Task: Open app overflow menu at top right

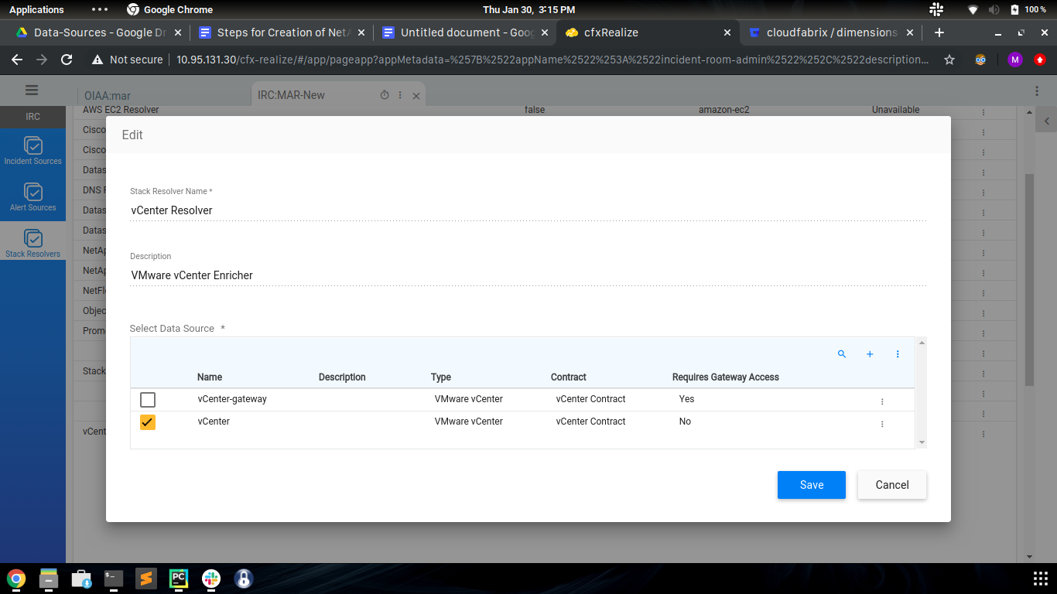Action: coord(1037,91)
